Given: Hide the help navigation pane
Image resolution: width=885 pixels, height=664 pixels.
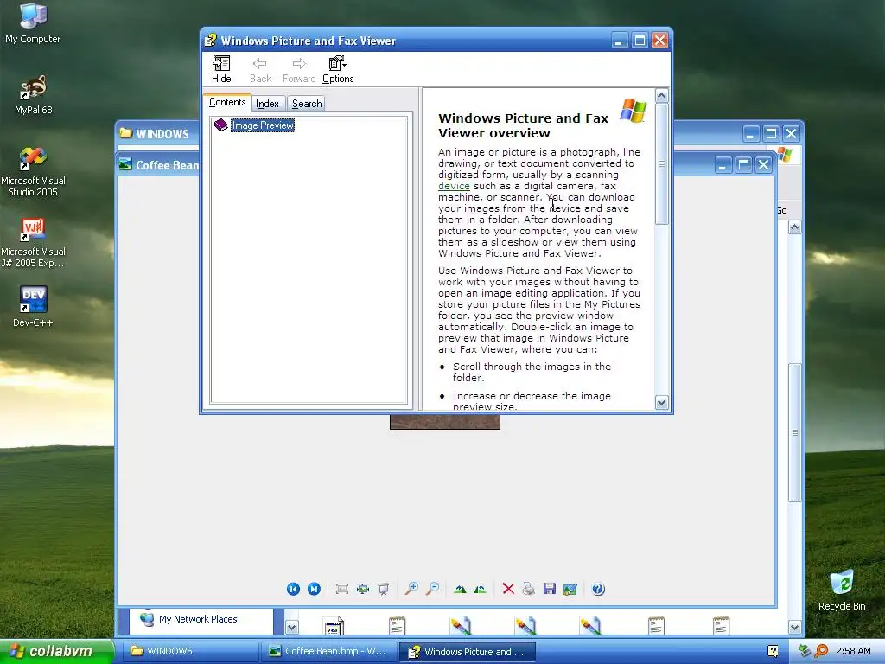Looking at the screenshot, I should (221, 70).
